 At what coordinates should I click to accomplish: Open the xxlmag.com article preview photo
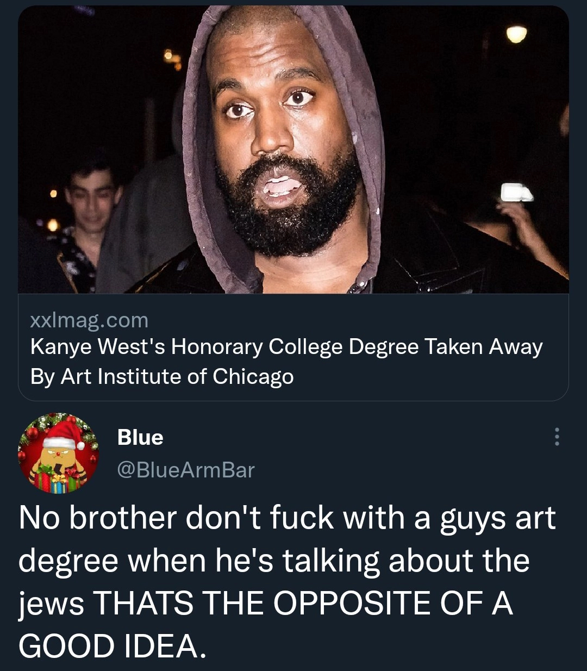click(x=293, y=150)
